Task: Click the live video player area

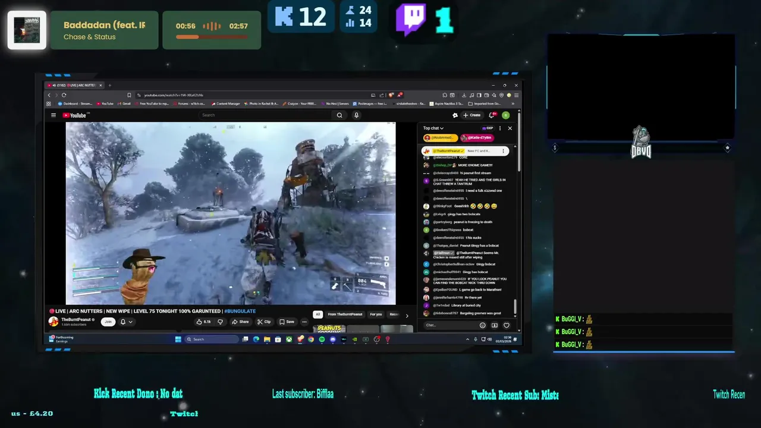Action: [x=231, y=213]
